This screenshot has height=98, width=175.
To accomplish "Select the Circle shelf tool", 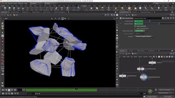I will pyautogui.click(x=36, y=8).
